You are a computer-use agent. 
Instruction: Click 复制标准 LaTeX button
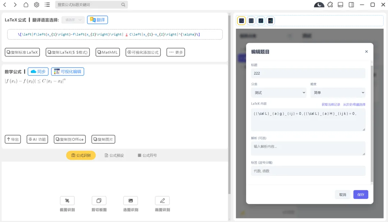tap(22, 52)
